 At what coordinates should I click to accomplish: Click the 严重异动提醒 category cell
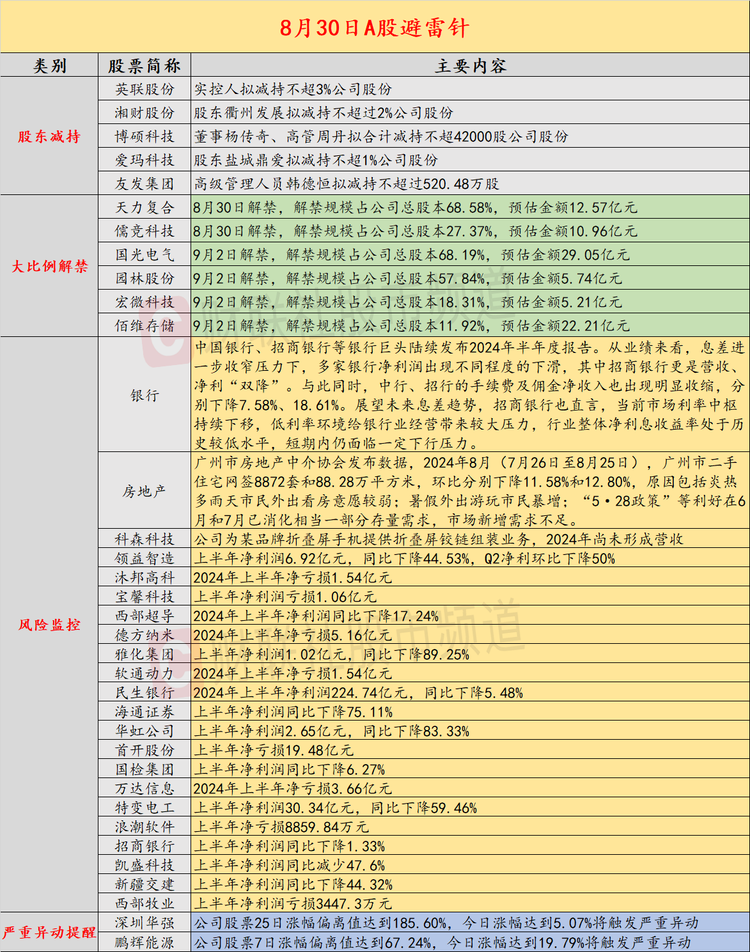click(49, 932)
